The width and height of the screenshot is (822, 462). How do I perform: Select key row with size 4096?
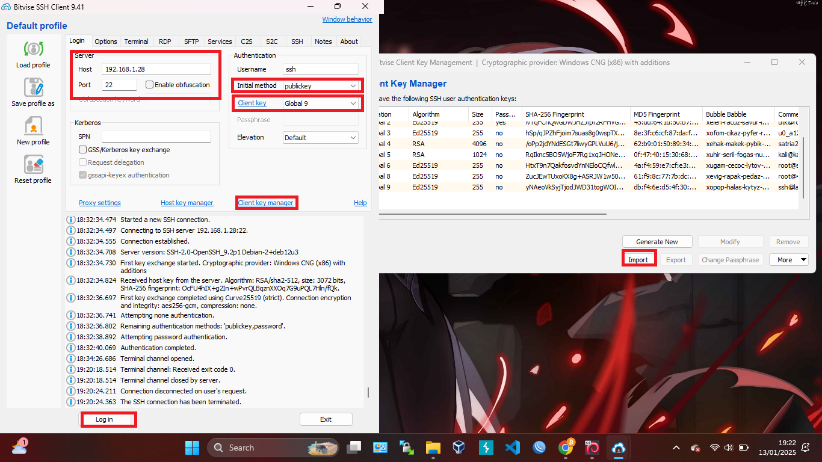(x=589, y=144)
